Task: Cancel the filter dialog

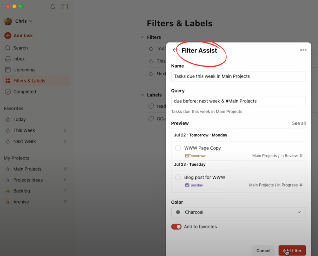Action: point(263,250)
